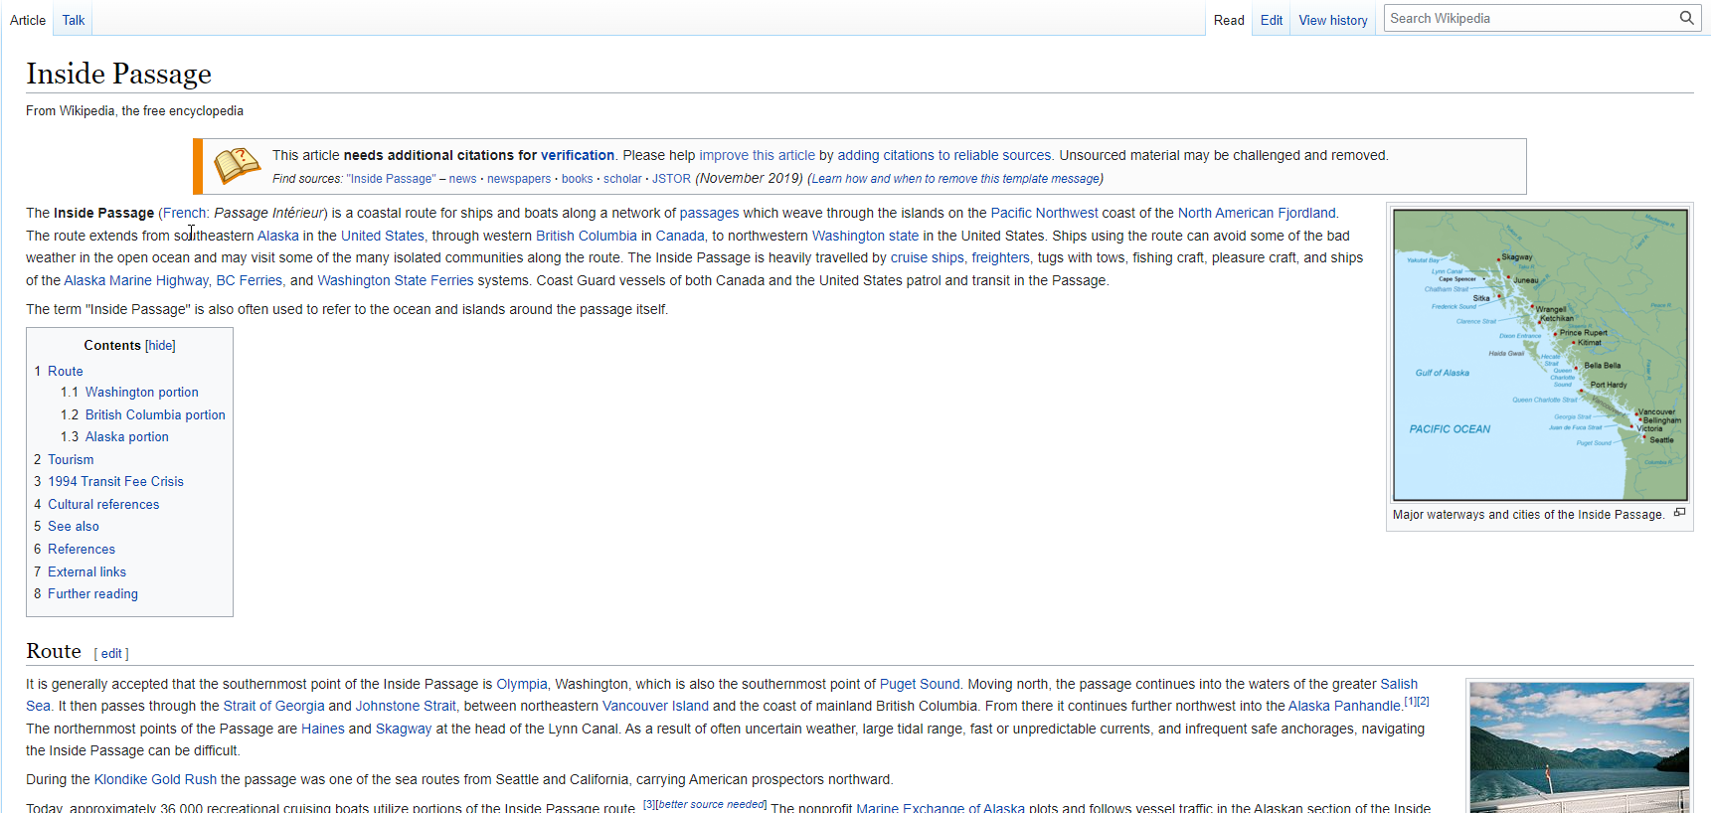
Task: Find sources via news link
Action: (462, 179)
